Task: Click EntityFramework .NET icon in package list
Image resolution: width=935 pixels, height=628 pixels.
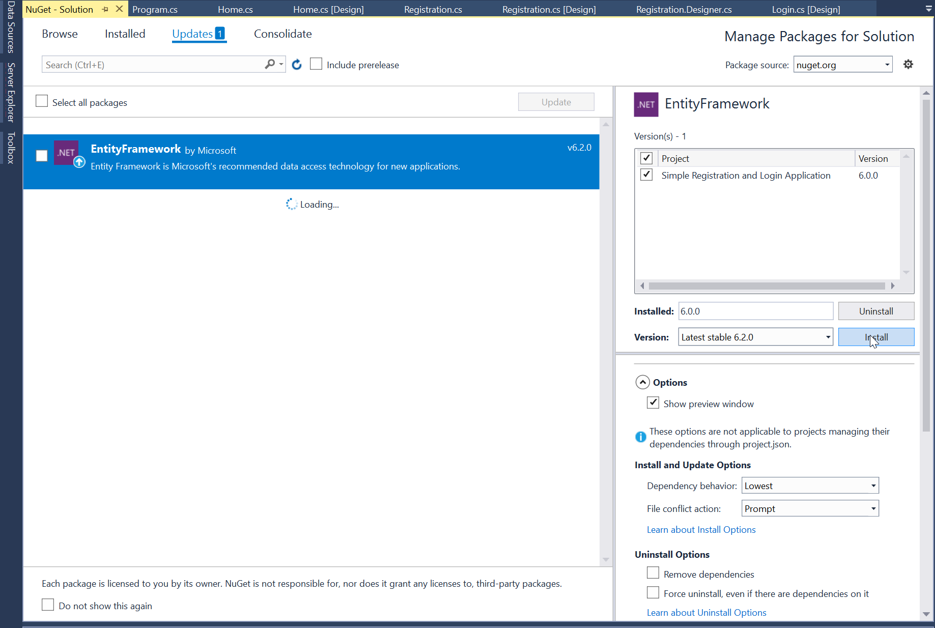Action: pos(67,153)
